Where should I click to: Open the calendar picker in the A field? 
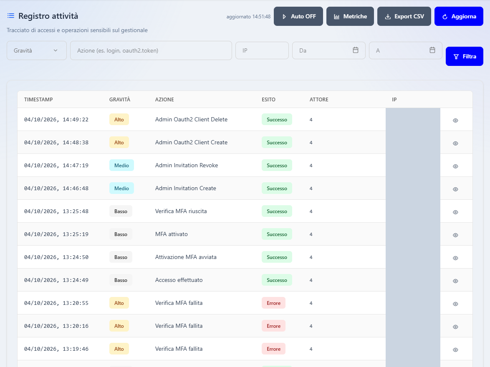point(432,50)
